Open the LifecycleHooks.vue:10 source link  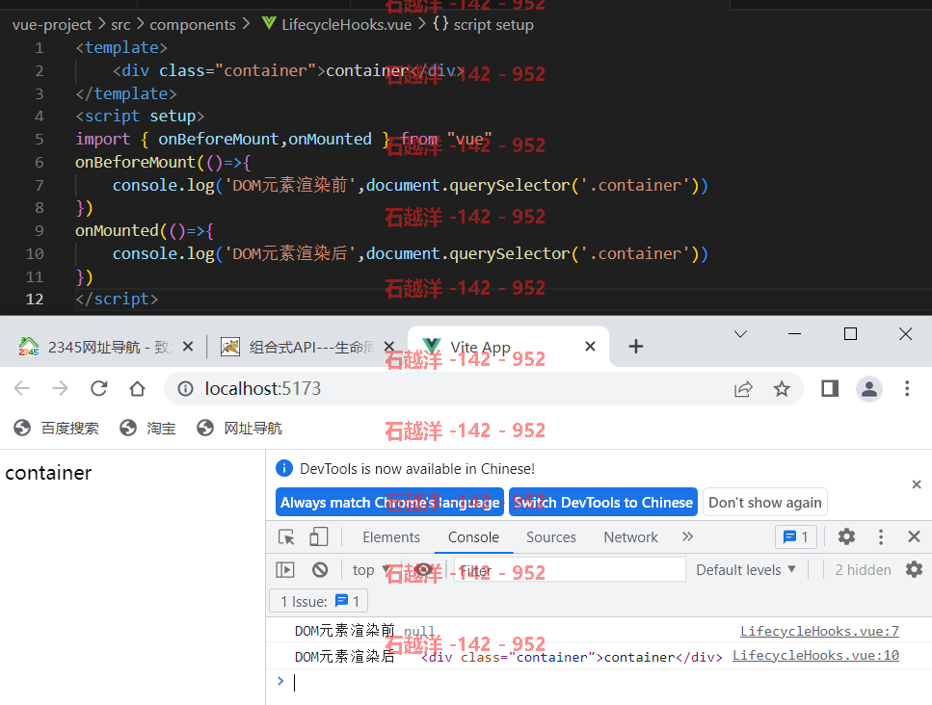[x=815, y=655]
